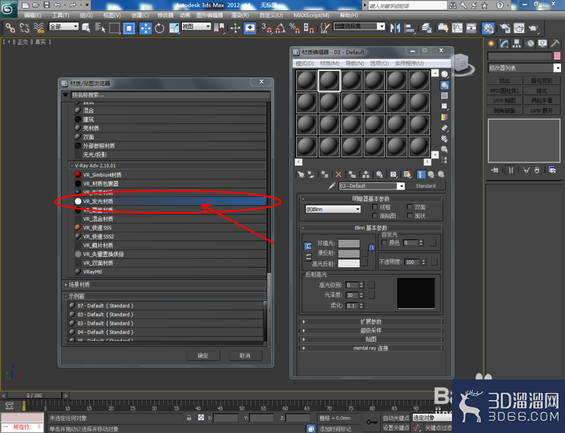Toggle the 设置关键点 button
The image size is (565, 433).
point(396,427)
